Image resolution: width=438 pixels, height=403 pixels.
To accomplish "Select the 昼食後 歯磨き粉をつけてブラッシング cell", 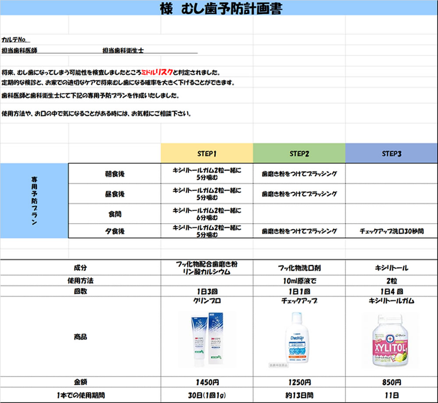I will click(299, 194).
